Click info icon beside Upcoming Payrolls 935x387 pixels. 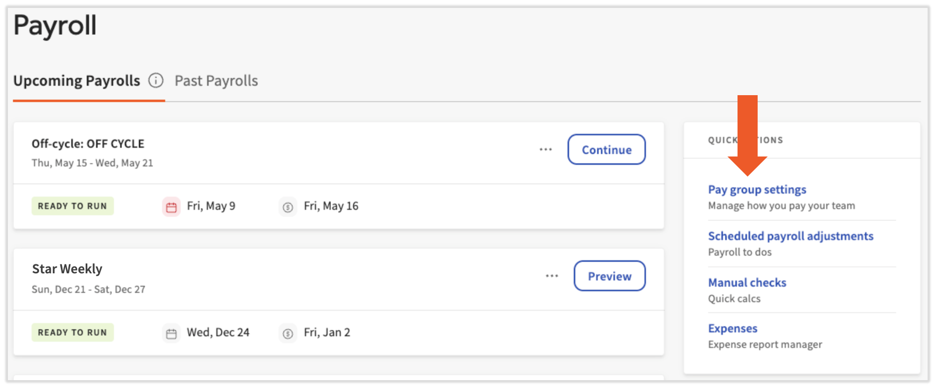tap(156, 80)
